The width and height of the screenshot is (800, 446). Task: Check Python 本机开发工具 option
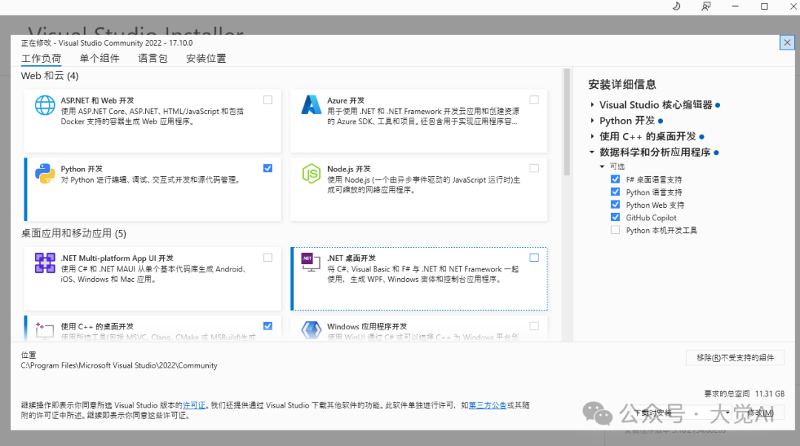(616, 230)
